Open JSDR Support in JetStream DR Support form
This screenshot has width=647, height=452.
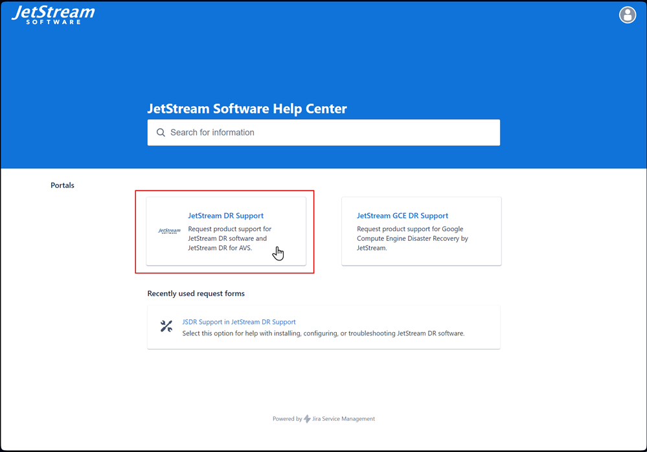tap(239, 322)
